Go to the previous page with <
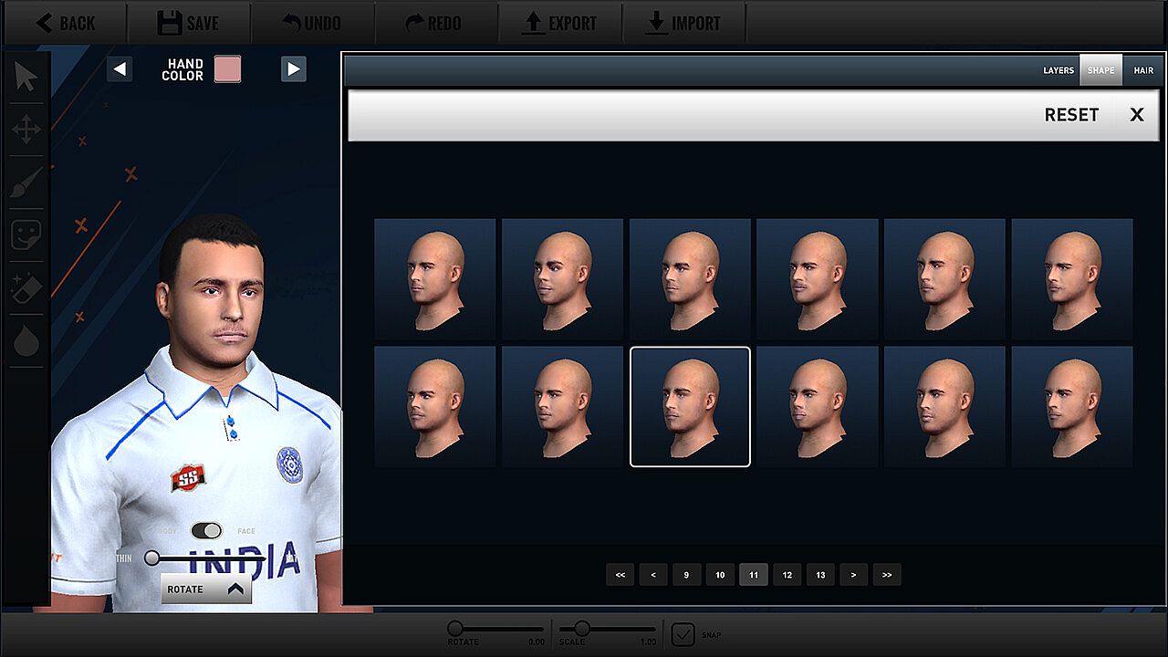Viewport: 1168px width, 657px height. (x=653, y=575)
